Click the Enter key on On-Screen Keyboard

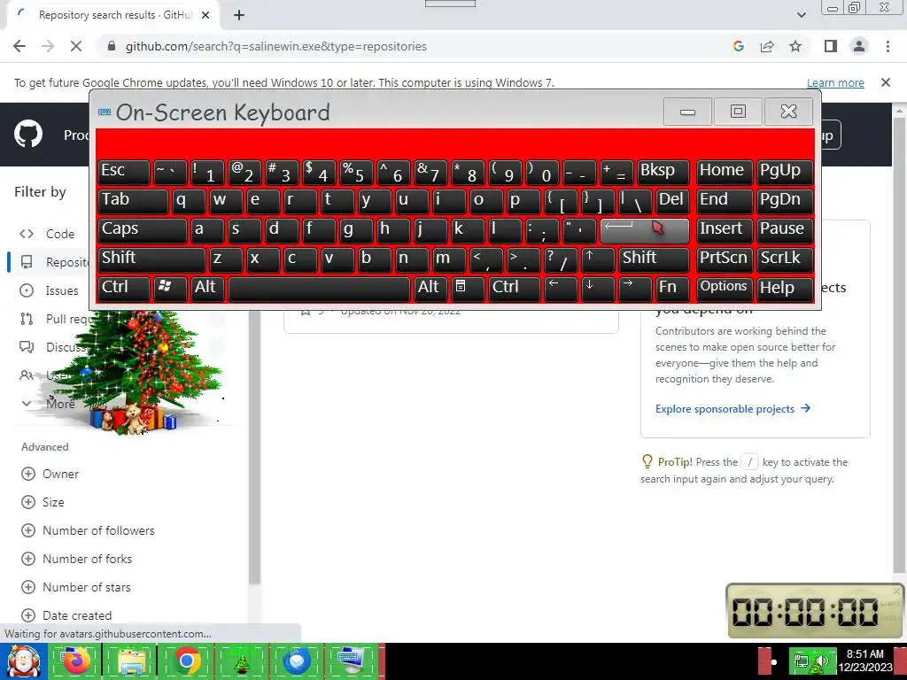click(645, 231)
